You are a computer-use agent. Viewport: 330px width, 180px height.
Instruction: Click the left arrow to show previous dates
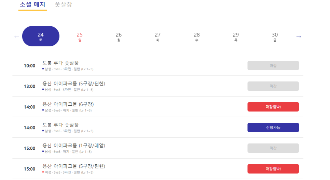pos(17,37)
